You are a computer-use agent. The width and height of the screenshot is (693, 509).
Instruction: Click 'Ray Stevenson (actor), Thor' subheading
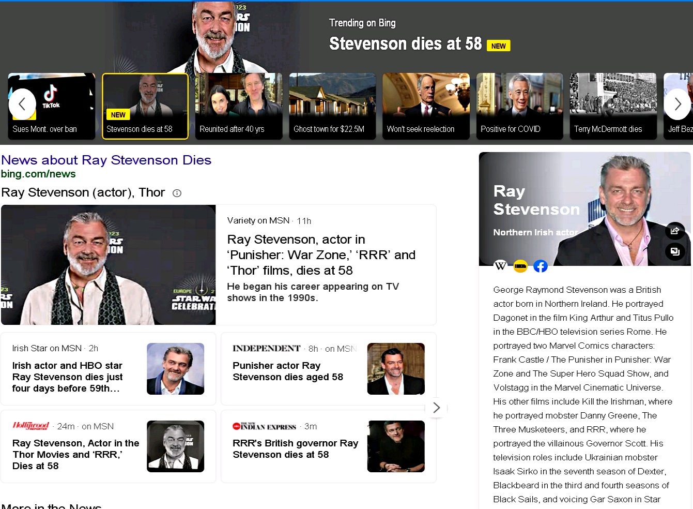(83, 192)
